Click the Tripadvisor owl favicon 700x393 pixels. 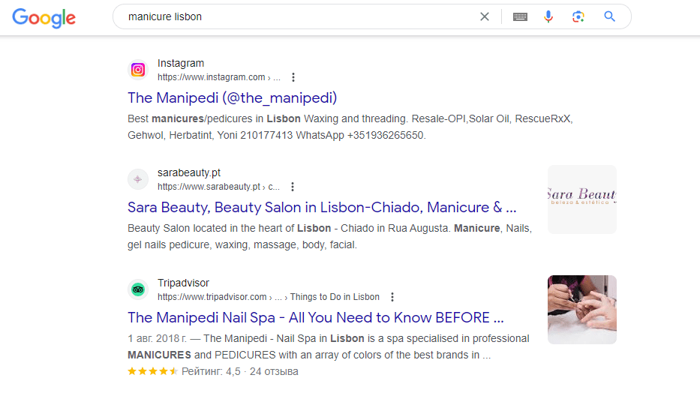pos(138,289)
